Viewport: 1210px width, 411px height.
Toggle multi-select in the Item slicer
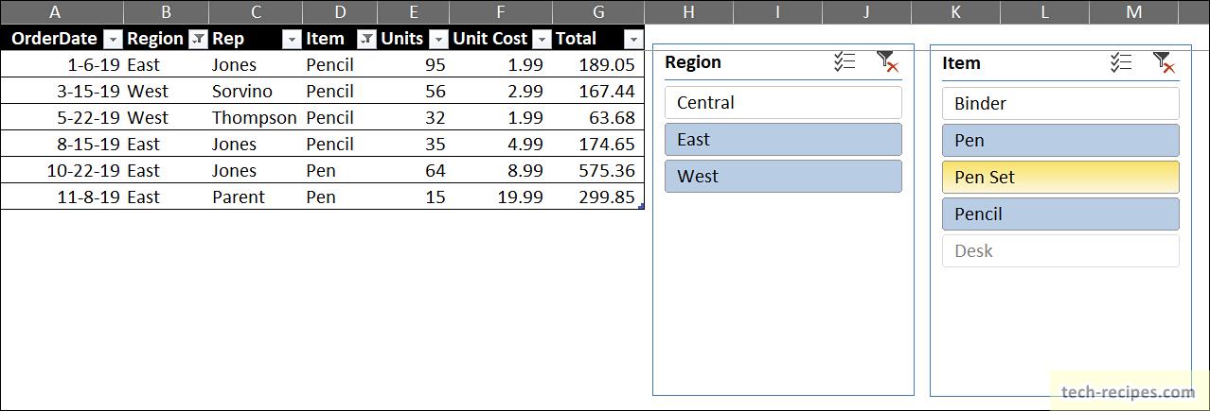click(x=1121, y=63)
